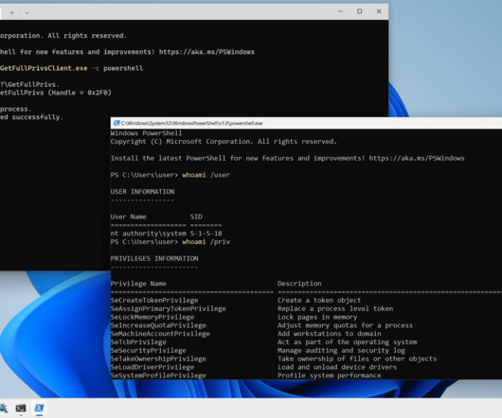Click 'Manage auditing and security log' description
502x418 pixels.
[341, 350]
